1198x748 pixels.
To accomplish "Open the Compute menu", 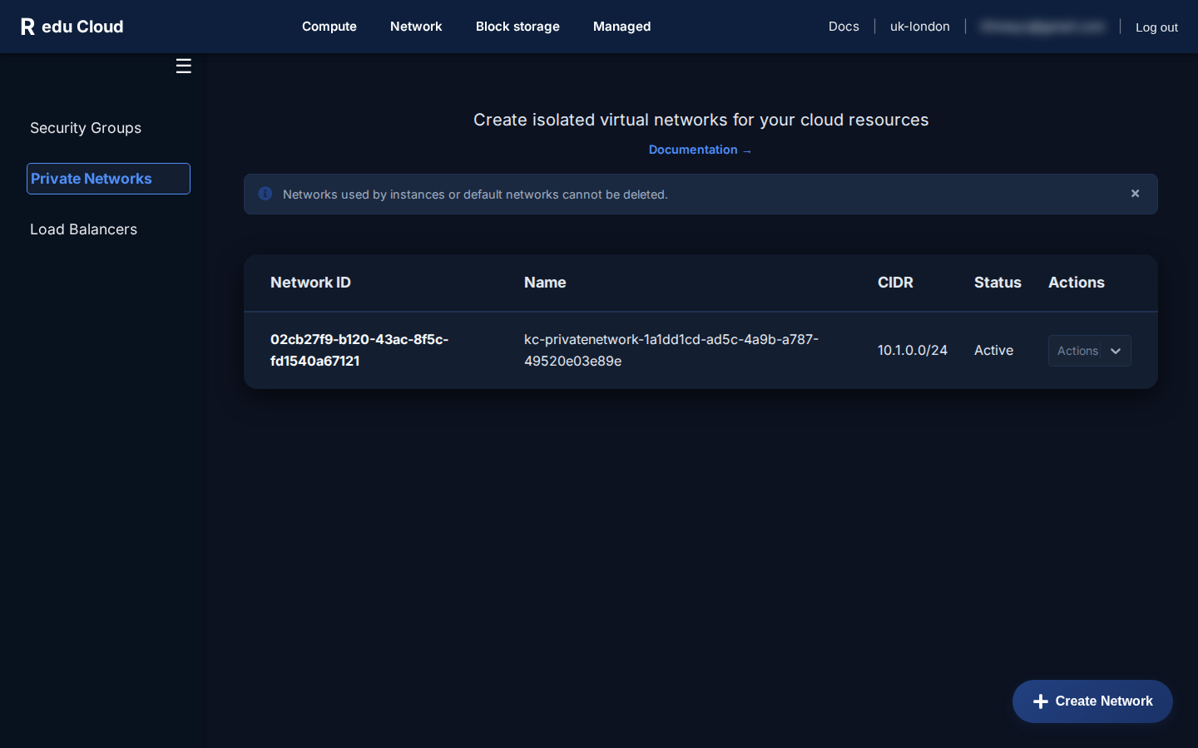I will pos(329,27).
